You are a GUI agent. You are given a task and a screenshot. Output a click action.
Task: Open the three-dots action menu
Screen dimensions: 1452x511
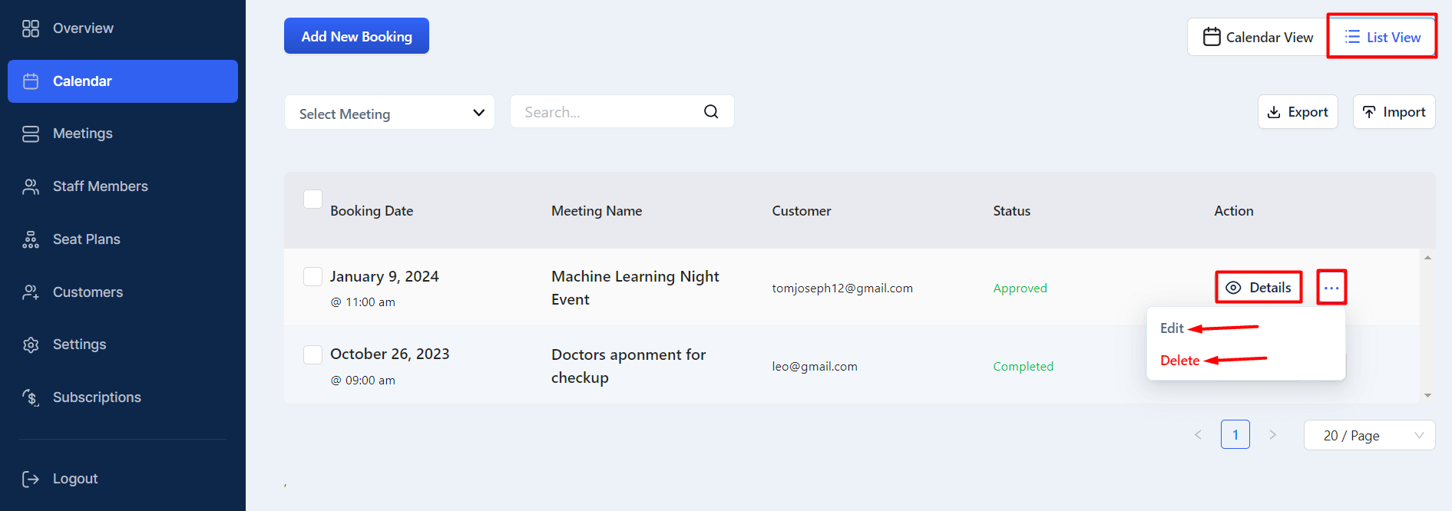click(x=1331, y=288)
